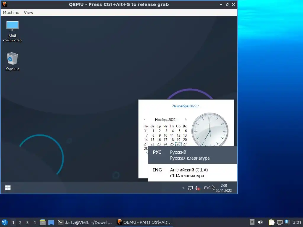Click the host network tray icon
Image resolution: width=303 pixels, height=227 pixels.
point(280,222)
